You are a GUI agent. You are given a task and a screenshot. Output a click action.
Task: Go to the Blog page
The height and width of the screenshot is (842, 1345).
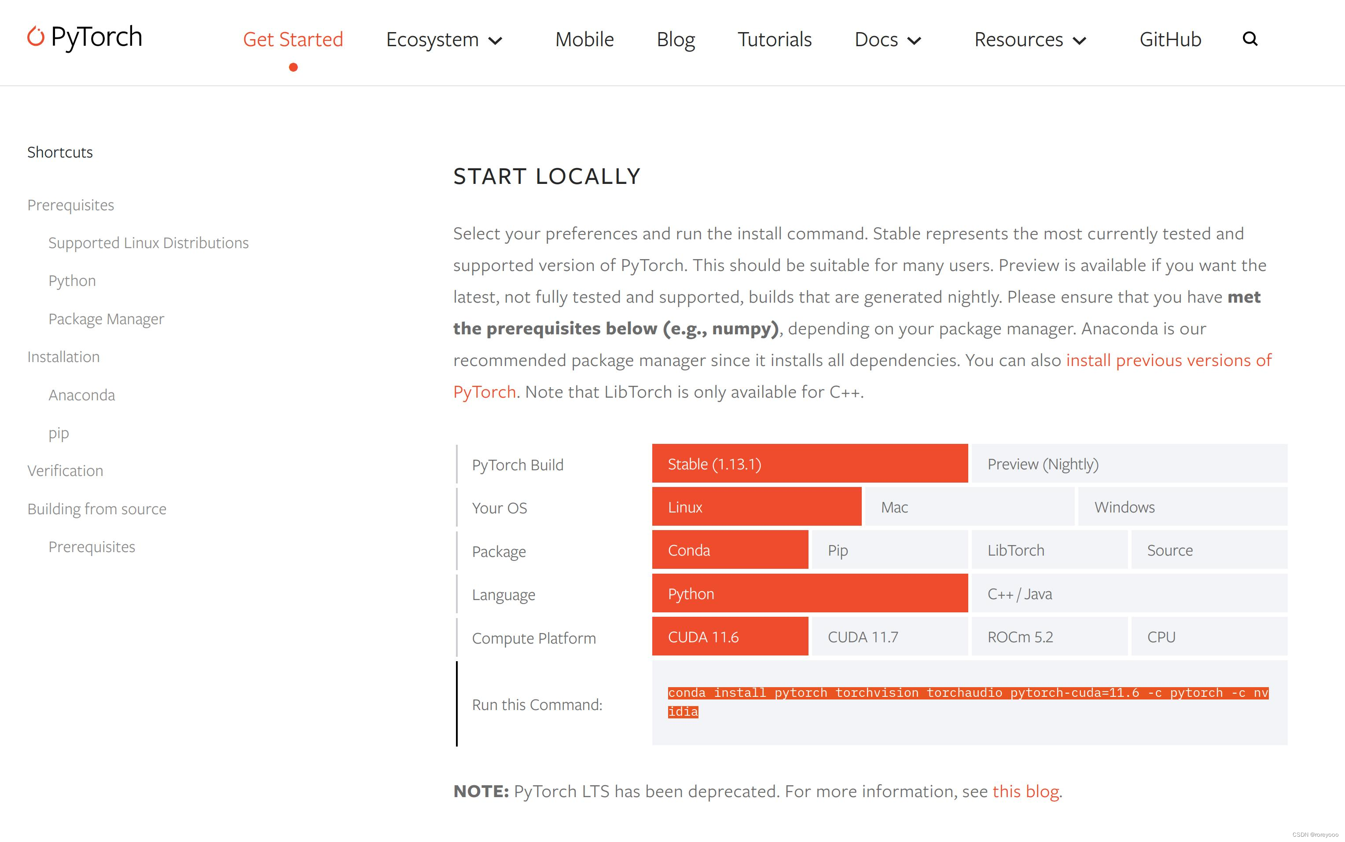click(x=675, y=40)
